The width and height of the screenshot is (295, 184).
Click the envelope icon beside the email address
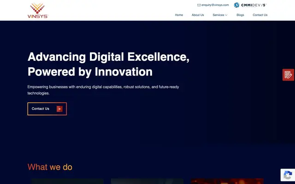(199, 5)
